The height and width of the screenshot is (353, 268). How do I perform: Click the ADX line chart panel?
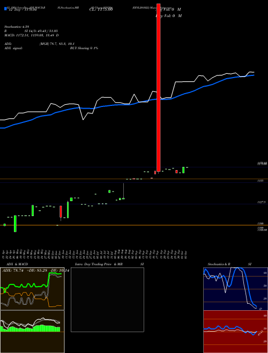[x=32, y=289]
